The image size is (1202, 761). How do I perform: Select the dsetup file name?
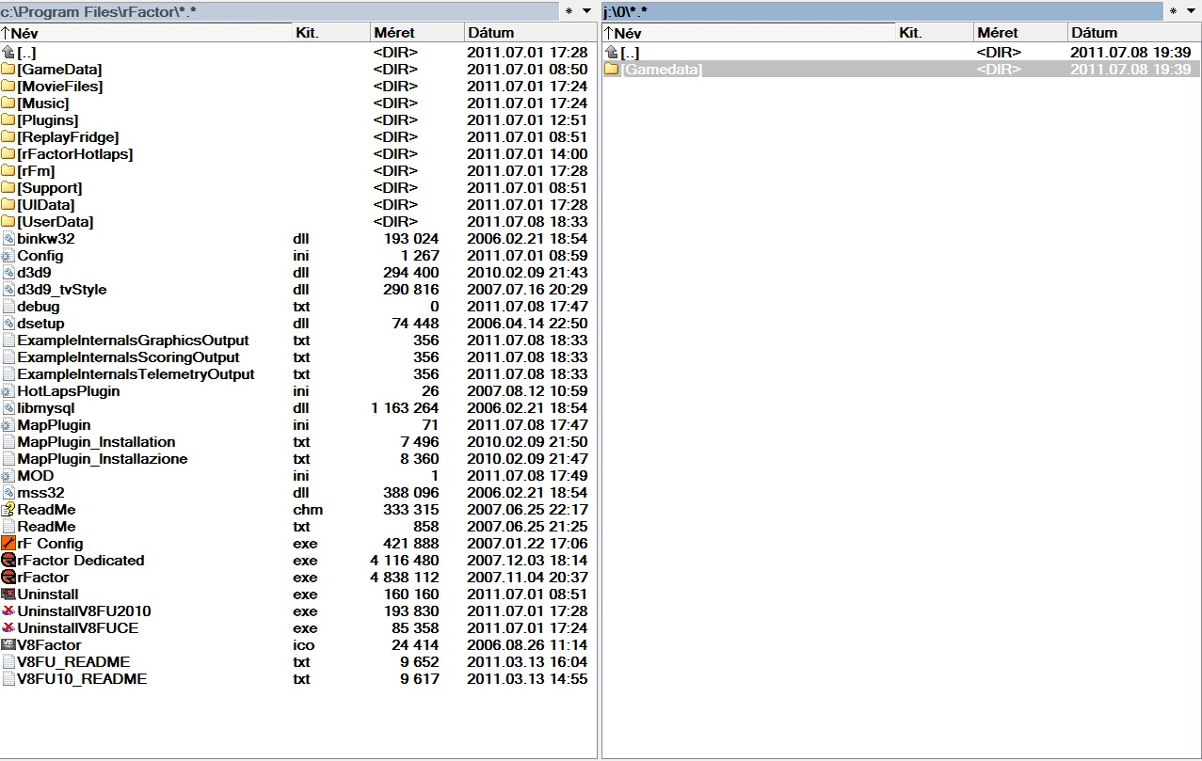click(x=41, y=324)
